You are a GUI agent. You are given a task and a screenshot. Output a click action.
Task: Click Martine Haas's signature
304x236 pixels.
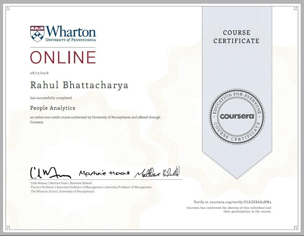click(x=104, y=173)
